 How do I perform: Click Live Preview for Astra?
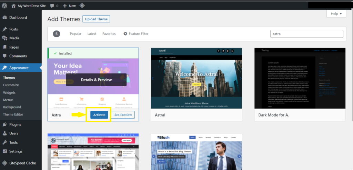pos(123,115)
